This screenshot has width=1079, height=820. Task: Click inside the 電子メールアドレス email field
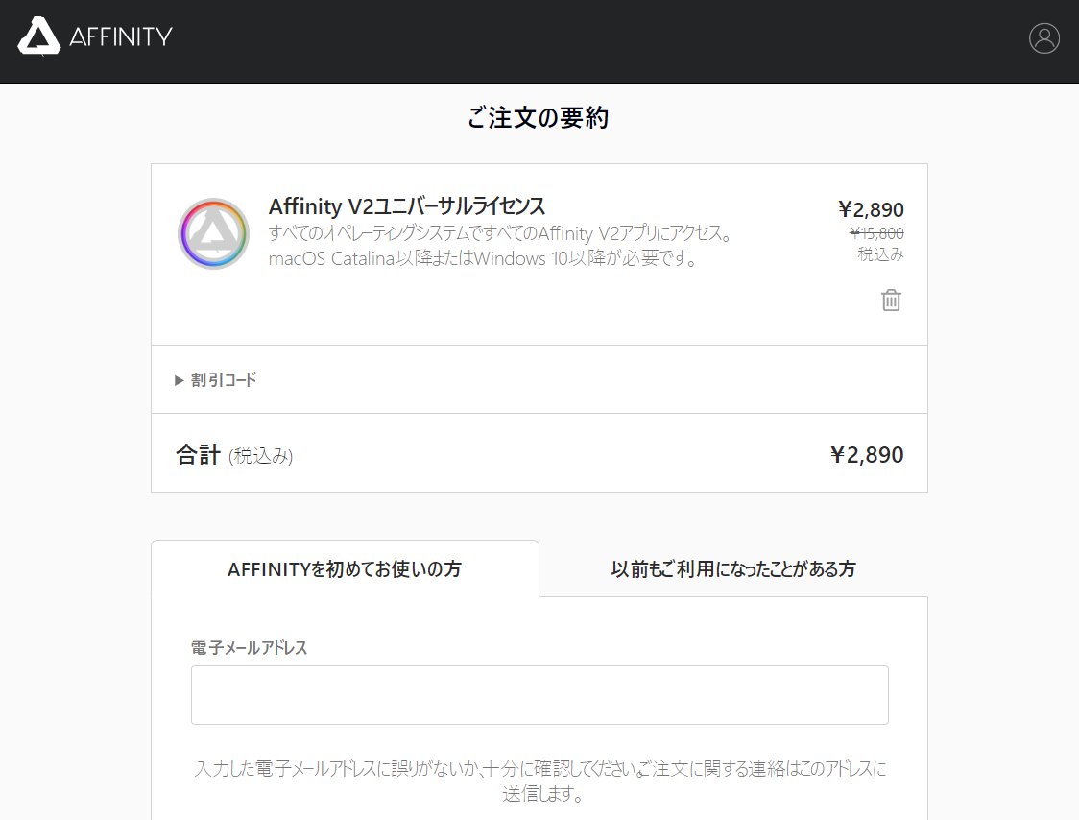pyautogui.click(x=539, y=693)
